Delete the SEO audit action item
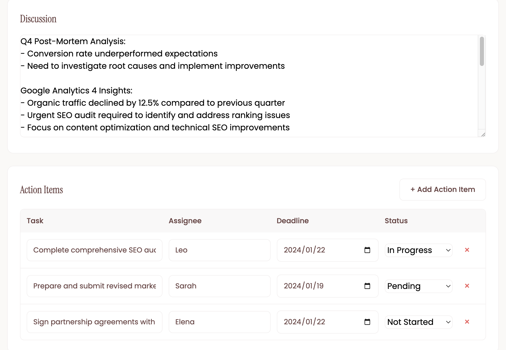The image size is (506, 350). click(x=467, y=250)
